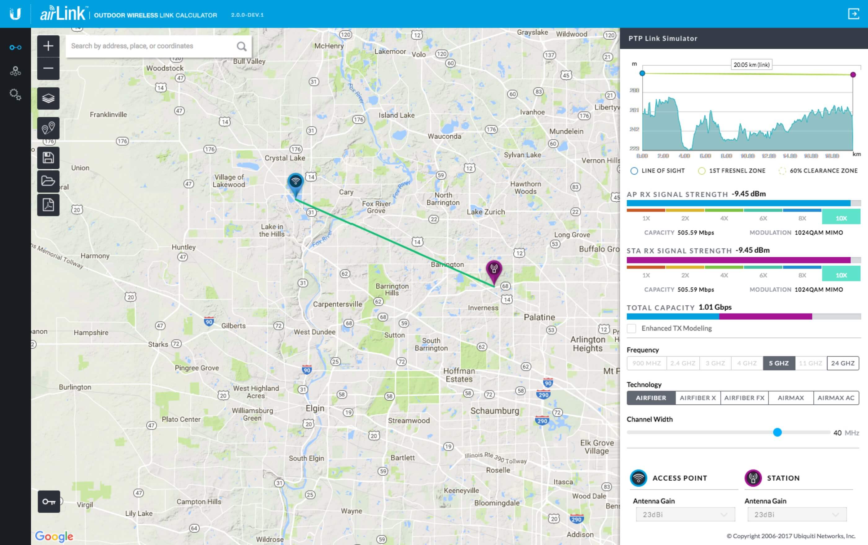Toggle 60% Clearance Zone legend option

coord(818,171)
